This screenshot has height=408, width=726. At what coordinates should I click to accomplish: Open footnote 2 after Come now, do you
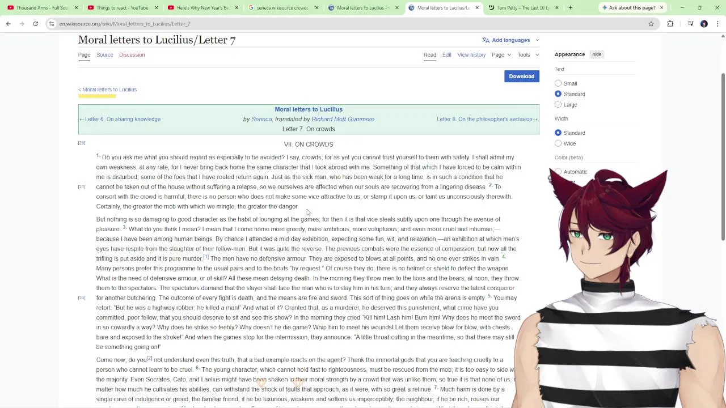click(150, 358)
